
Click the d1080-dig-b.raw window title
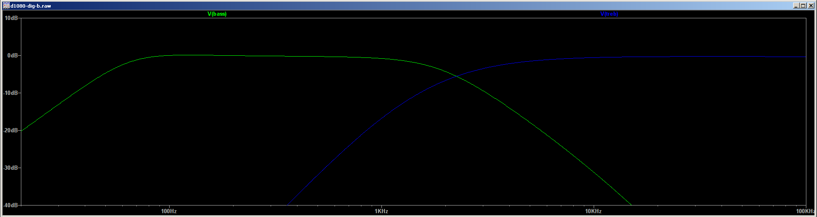31,6
